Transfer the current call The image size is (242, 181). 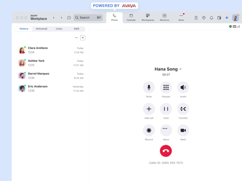[183, 109]
